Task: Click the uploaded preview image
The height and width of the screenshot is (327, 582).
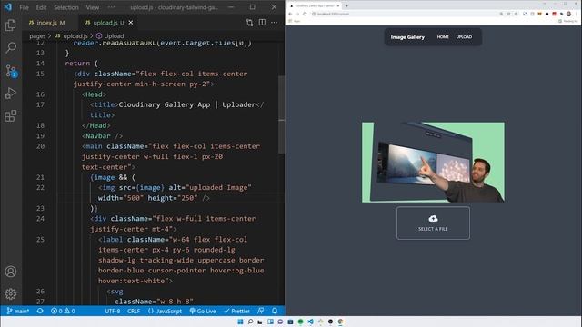Action: (433, 162)
